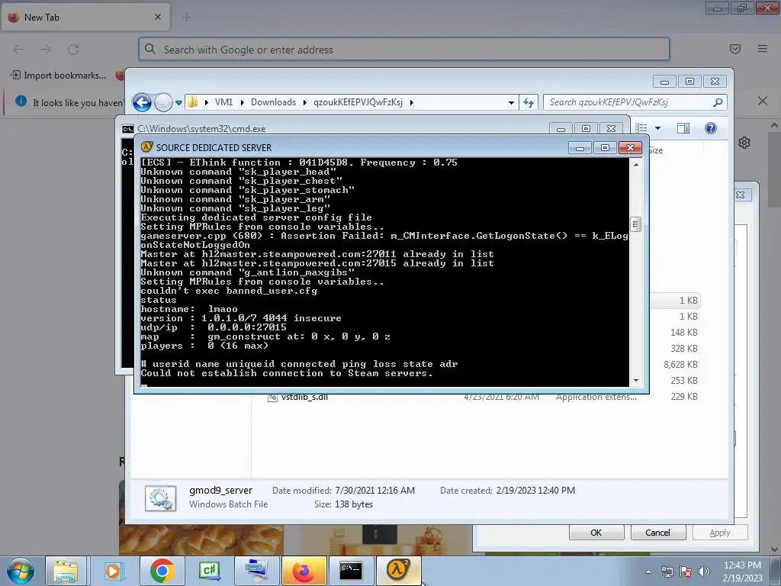Expand arrow after Downloads breadcrumb
The height and width of the screenshot is (586, 781).
304,103
